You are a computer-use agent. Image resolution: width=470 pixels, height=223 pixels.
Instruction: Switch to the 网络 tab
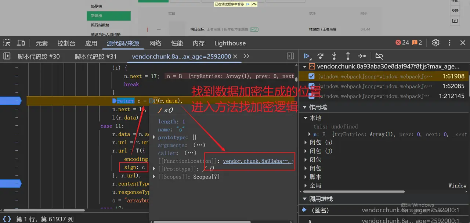(x=155, y=43)
